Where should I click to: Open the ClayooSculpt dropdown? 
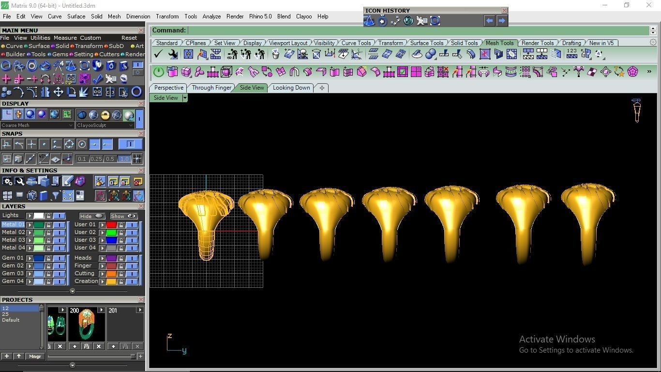click(x=105, y=125)
